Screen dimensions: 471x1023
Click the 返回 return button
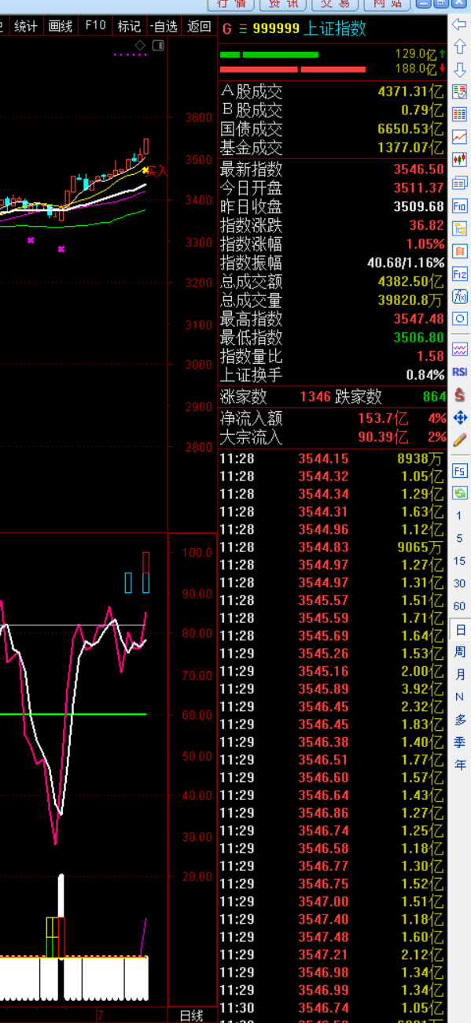[199, 27]
